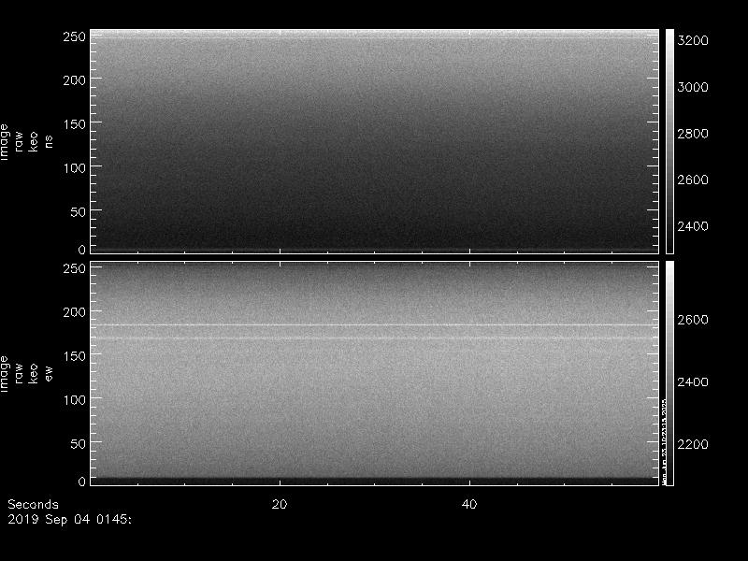Click the bottom plot '100' y-axis label
Viewport: 748px width, 561px height.
pyautogui.click(x=75, y=400)
